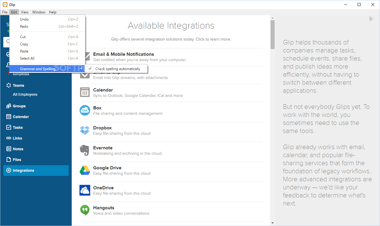Choose Copy from the Edit menu
380x226 pixels.
pos(47,44)
